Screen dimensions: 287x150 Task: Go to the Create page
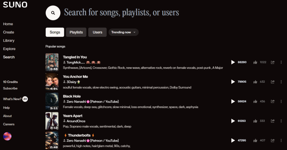(9, 32)
